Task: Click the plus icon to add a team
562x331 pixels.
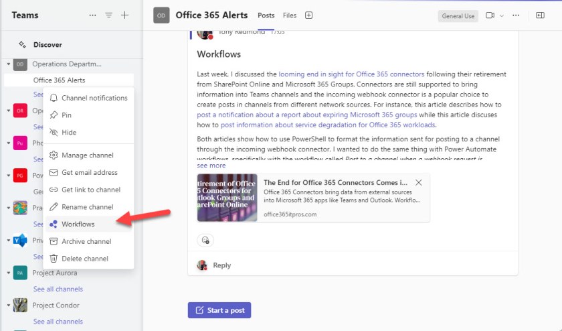Action: point(124,15)
